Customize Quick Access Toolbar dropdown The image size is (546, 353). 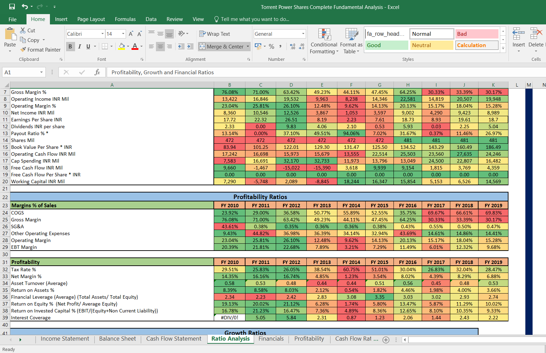point(54,7)
